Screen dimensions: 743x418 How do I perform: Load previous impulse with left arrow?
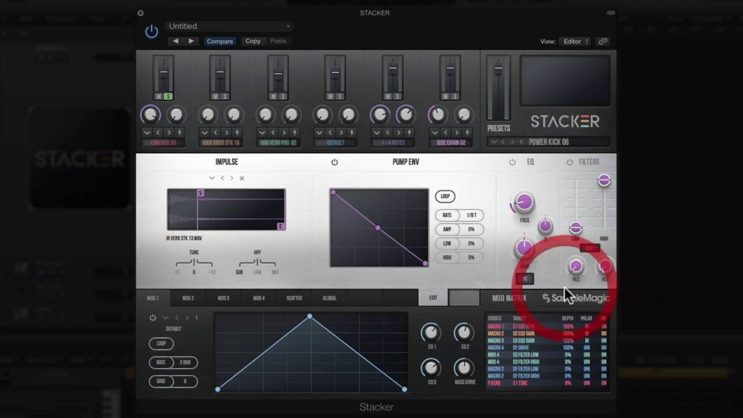[222, 178]
